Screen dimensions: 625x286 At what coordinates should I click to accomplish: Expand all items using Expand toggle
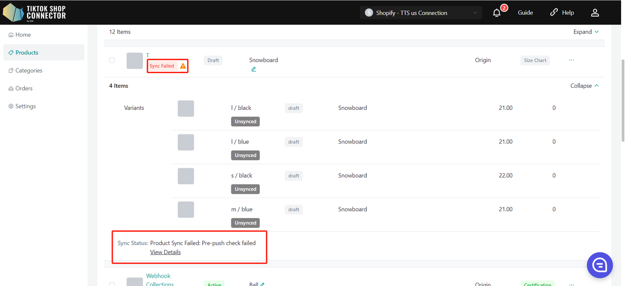[586, 32]
